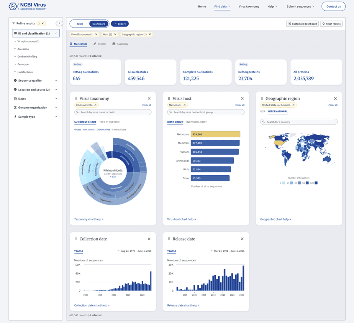Clear the 3 refine results filters badge
Screen dimensions: 354x323
(x=42, y=23)
